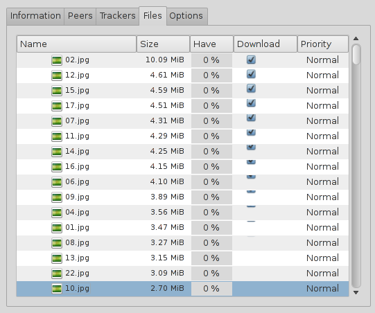The width and height of the screenshot is (375, 313).
Task: Change the Normal priority of 02.jpg
Action: click(x=322, y=60)
